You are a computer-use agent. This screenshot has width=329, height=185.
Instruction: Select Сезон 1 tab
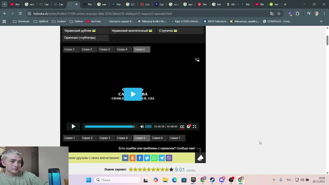[x=71, y=49]
